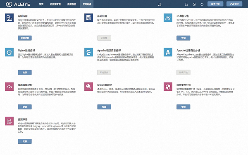Click the 基础应用 title text

[102, 16]
